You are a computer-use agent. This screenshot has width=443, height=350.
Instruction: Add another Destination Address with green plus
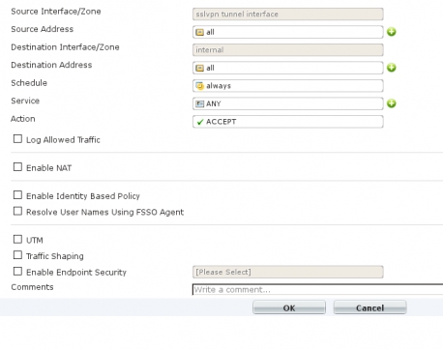(x=392, y=68)
